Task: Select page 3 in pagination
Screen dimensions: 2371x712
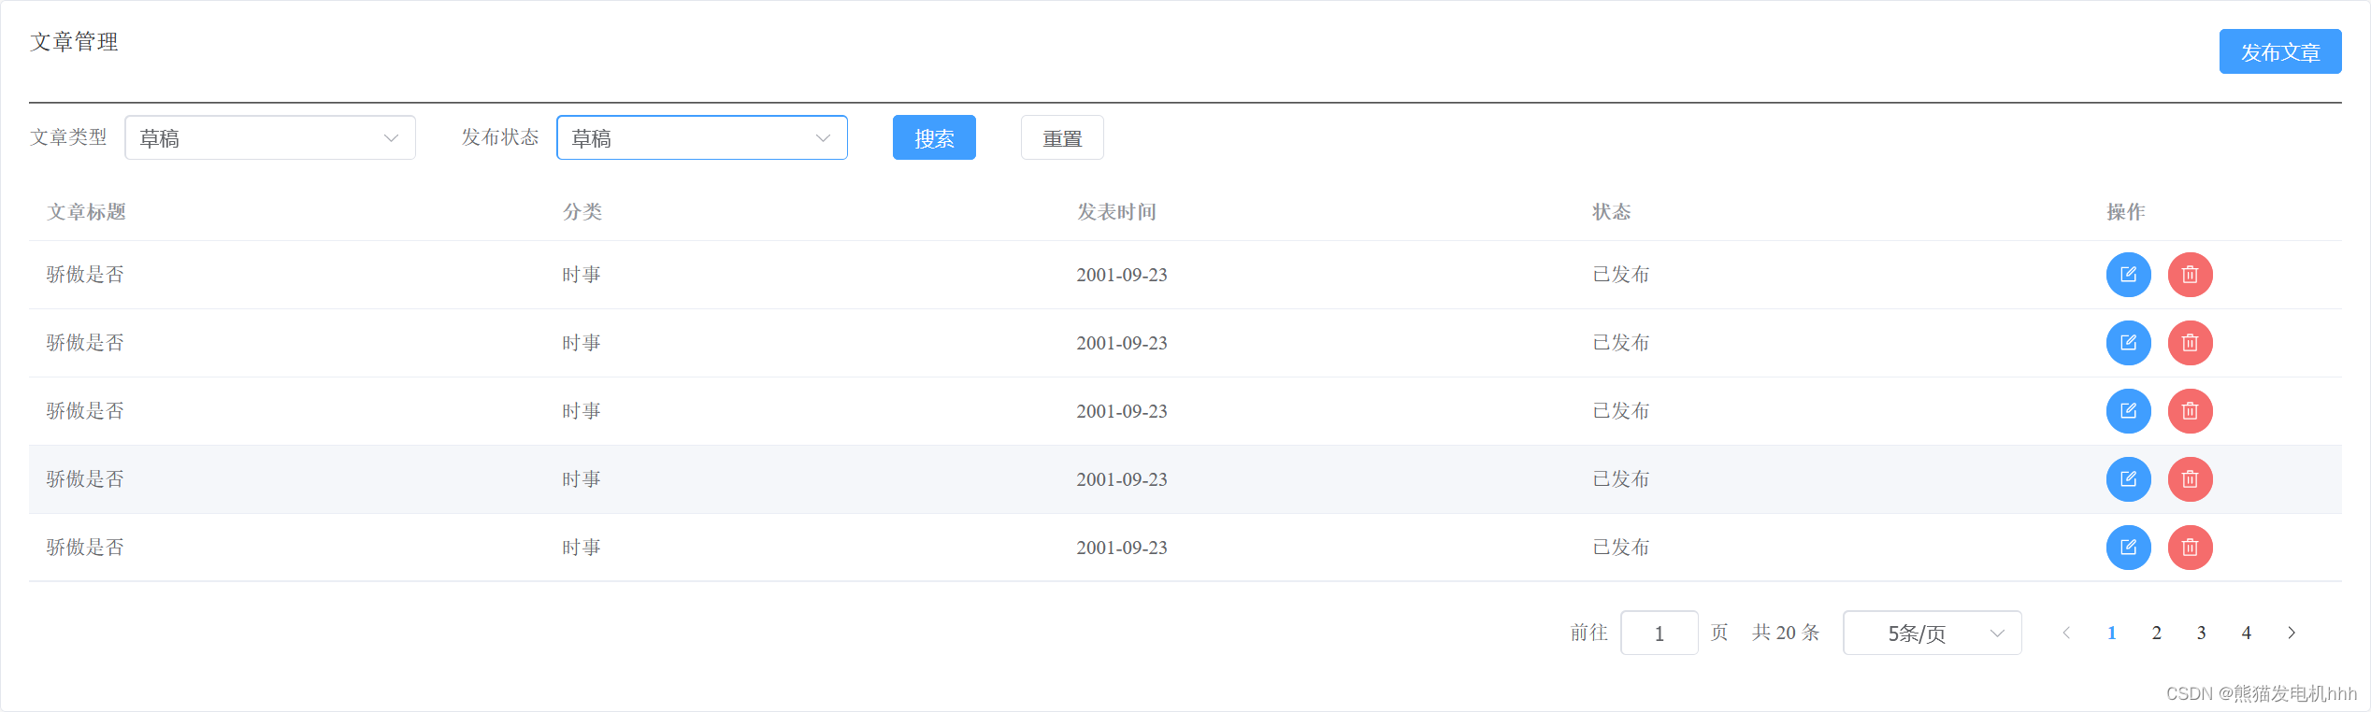Action: (2201, 633)
